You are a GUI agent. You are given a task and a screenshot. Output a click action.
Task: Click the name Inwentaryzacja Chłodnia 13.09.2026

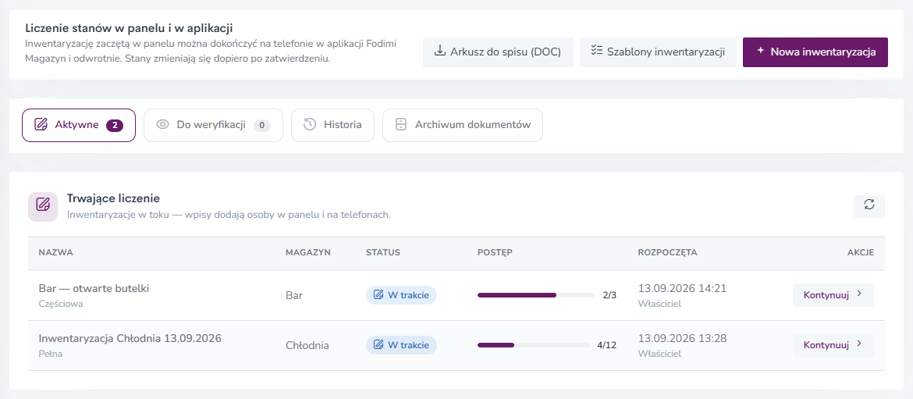tap(130, 338)
